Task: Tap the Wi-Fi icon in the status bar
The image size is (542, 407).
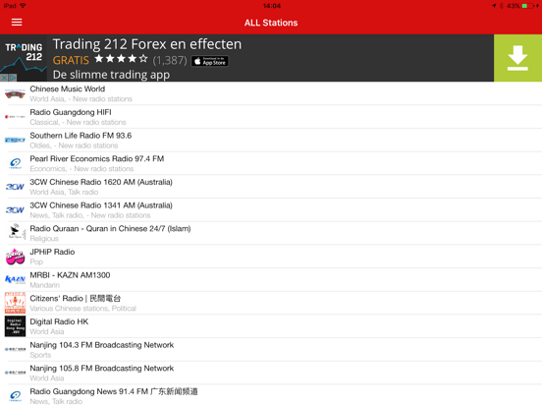Action: click(x=23, y=6)
